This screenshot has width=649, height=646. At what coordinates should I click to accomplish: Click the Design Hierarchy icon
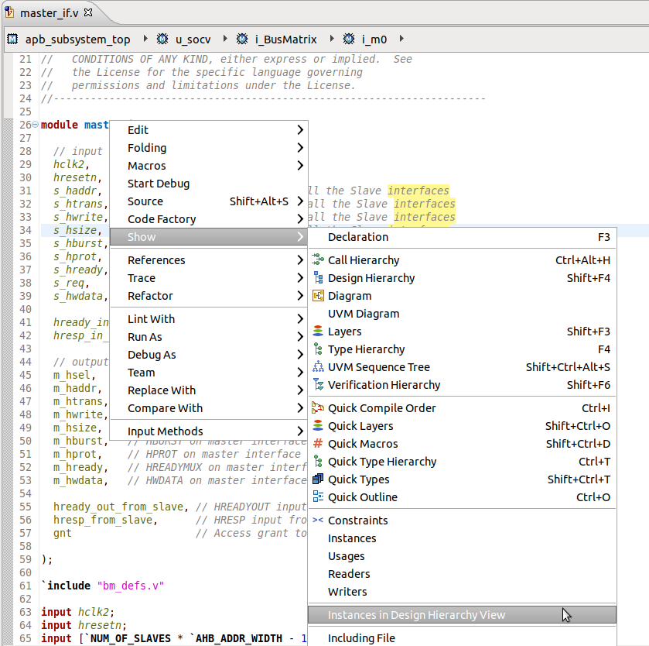pyautogui.click(x=317, y=277)
